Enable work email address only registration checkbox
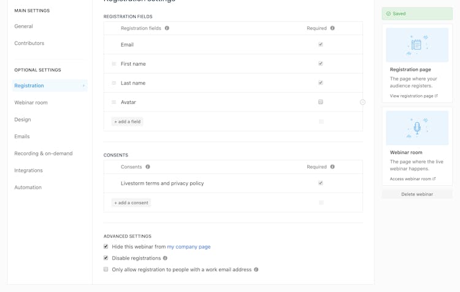Viewport: 460px width, 292px height. click(106, 269)
